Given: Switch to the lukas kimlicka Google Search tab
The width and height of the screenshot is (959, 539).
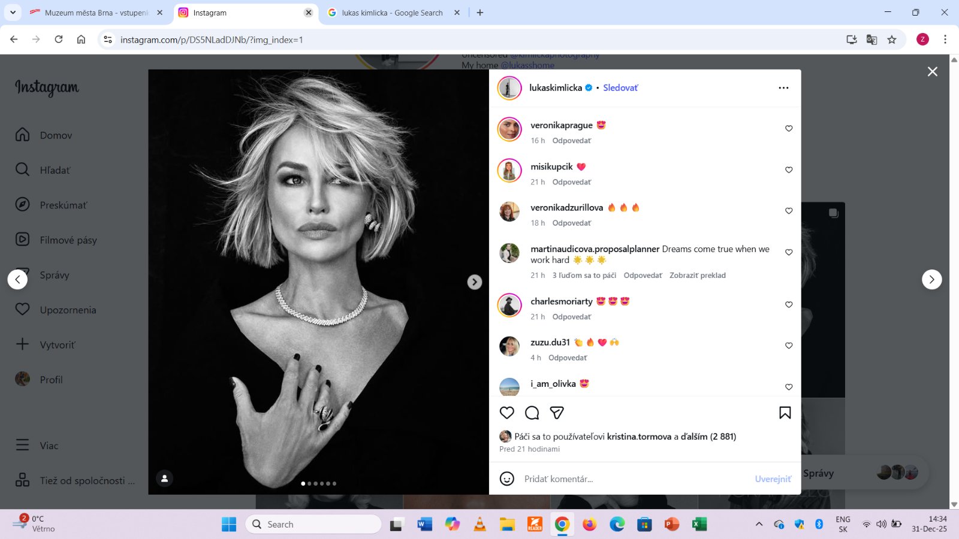Looking at the screenshot, I should coord(391,13).
